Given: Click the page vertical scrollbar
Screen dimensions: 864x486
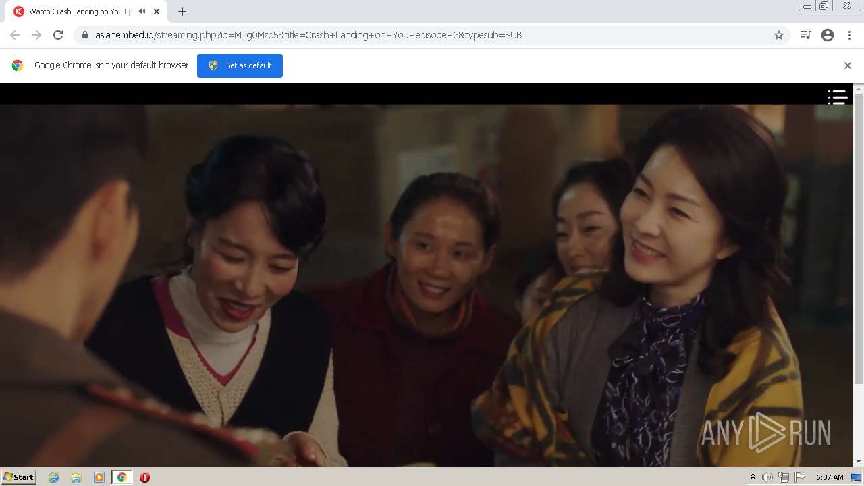Looking at the screenshot, I should (x=859, y=238).
